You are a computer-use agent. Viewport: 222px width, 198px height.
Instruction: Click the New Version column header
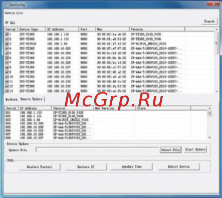click(114, 108)
